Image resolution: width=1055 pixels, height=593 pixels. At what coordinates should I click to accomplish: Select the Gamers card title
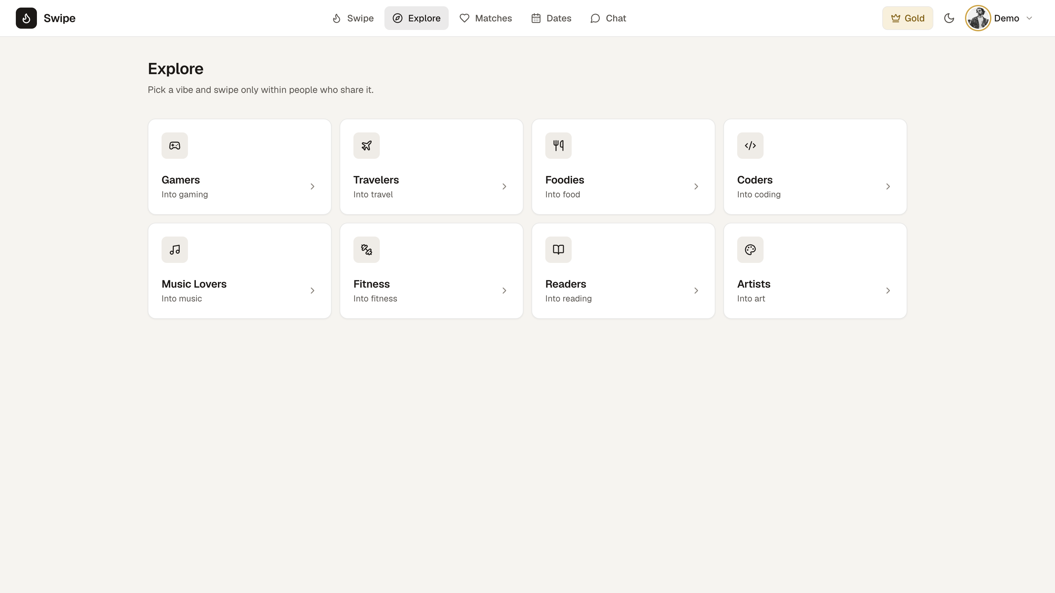tap(181, 180)
